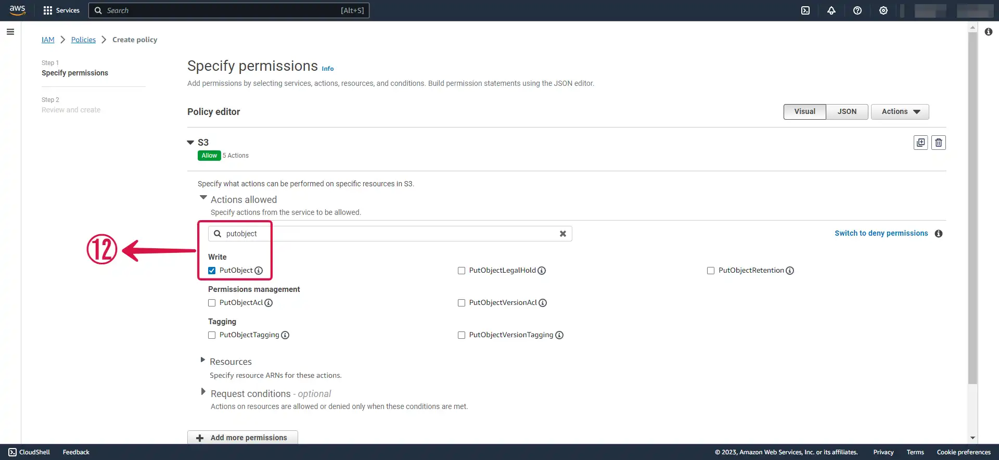This screenshot has height=460, width=999.
Task: Open the Actions dropdown in policy editor
Action: pos(900,112)
